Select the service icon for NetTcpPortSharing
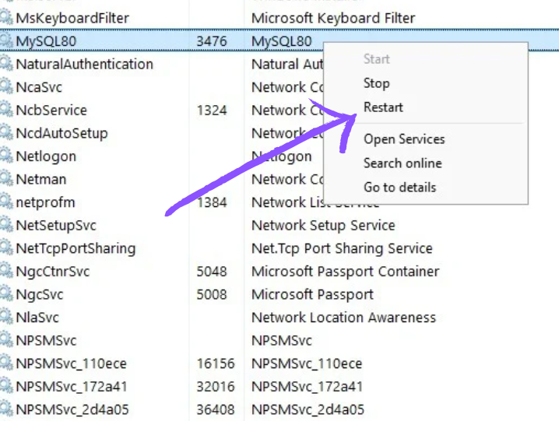The width and height of the screenshot is (559, 421). 7,249
